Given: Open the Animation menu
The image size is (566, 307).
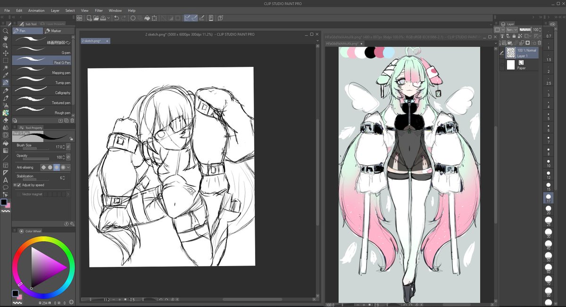Looking at the screenshot, I should click(36, 10).
